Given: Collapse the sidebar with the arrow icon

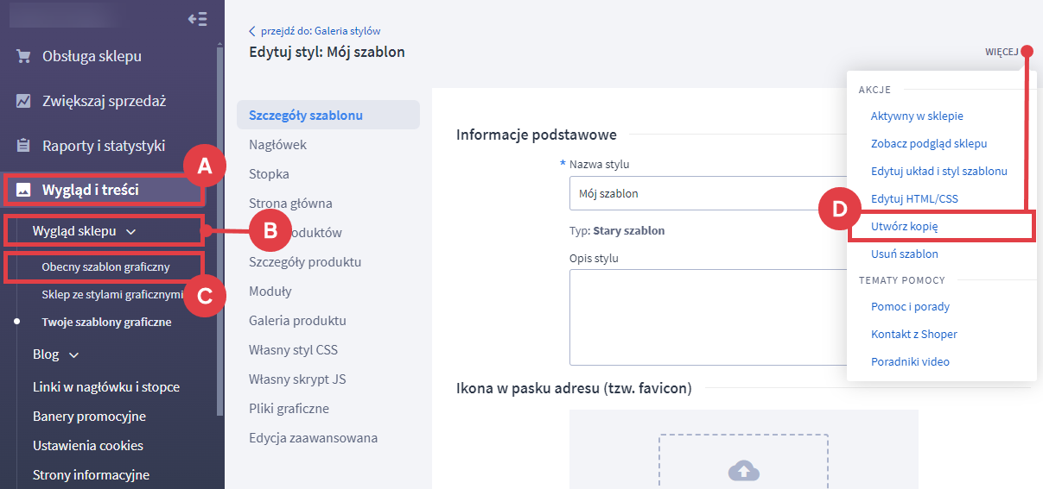Looking at the screenshot, I should [197, 19].
